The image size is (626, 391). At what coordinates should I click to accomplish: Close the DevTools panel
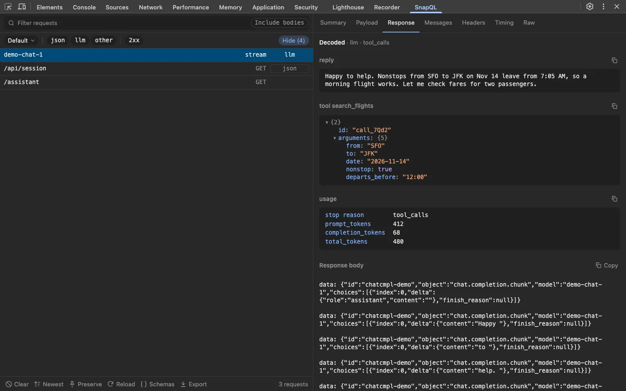(x=617, y=7)
